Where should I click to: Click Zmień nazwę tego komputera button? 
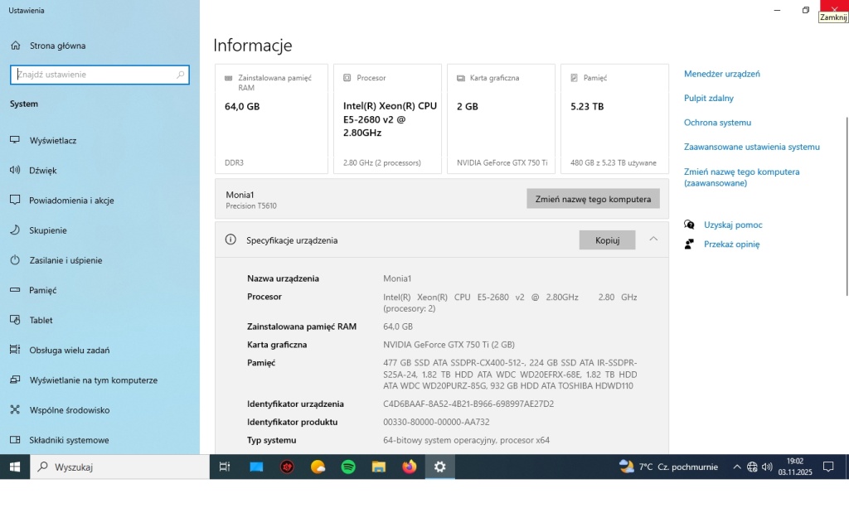click(x=593, y=199)
